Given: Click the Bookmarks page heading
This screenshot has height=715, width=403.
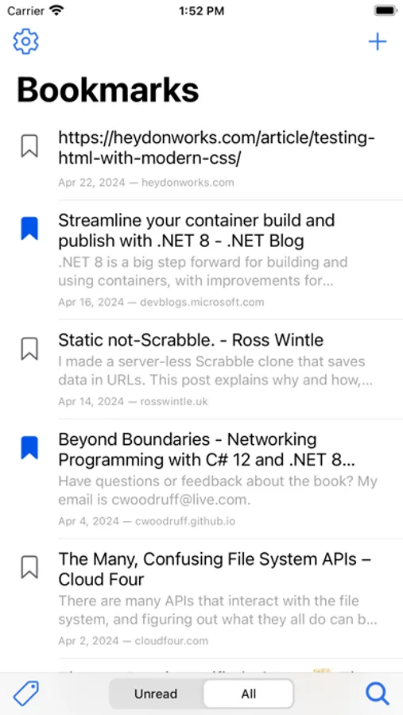Looking at the screenshot, I should (108, 89).
